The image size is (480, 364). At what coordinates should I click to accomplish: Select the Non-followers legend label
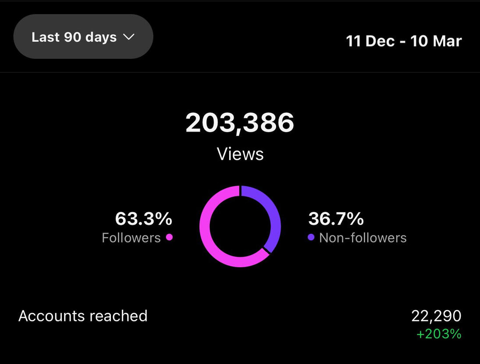click(x=363, y=238)
